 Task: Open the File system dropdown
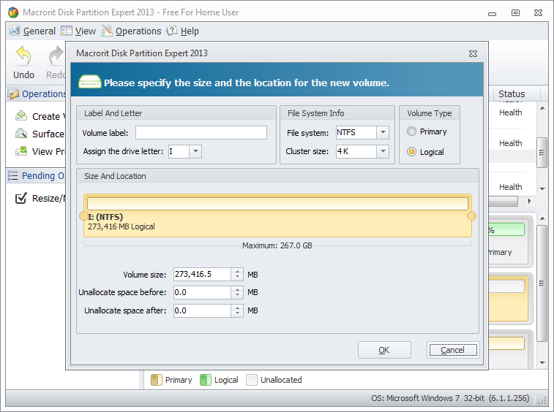coord(383,132)
